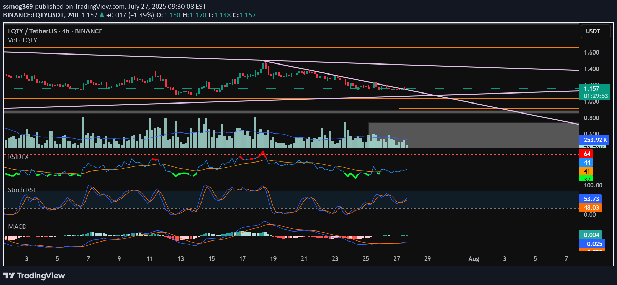This screenshot has width=617, height=285.
Task: Click the TradingView logo
Action: point(34,276)
